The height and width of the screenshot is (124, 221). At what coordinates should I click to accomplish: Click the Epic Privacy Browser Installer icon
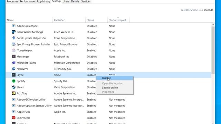pos(14,44)
